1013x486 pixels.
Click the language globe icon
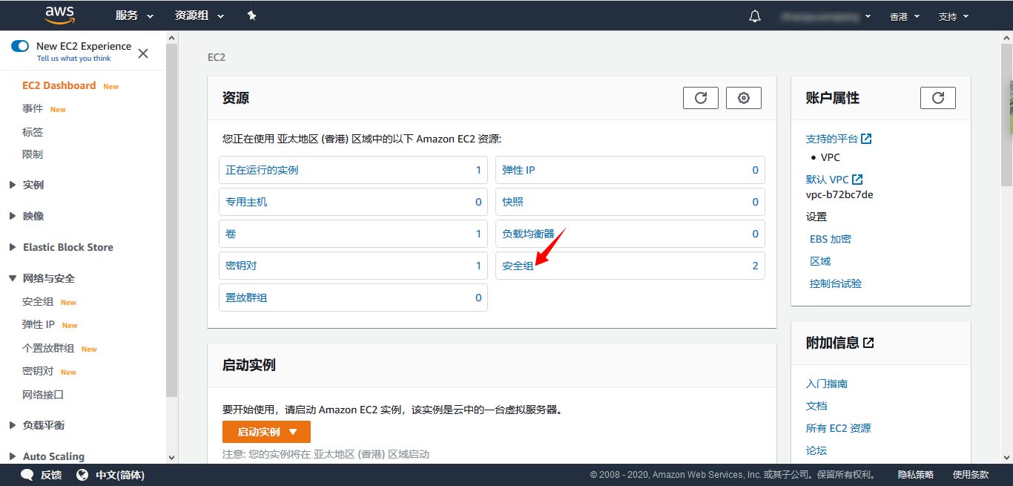coord(83,475)
